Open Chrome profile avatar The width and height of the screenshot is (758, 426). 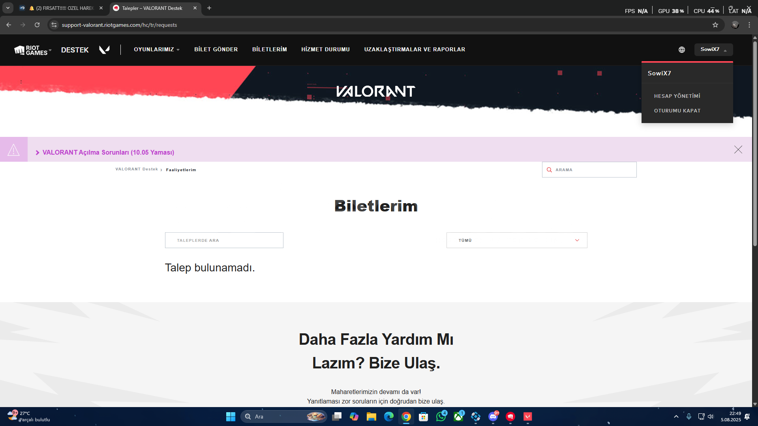coord(735,25)
